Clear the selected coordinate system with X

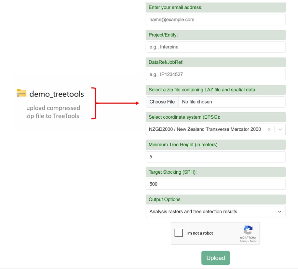click(x=269, y=129)
